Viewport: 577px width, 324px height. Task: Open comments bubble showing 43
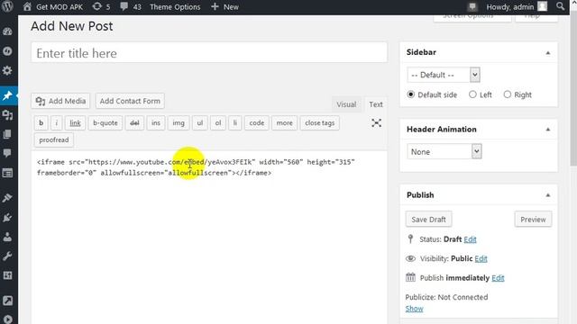(131, 6)
